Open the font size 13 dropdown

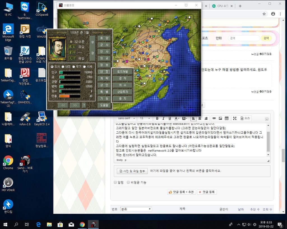point(145,118)
